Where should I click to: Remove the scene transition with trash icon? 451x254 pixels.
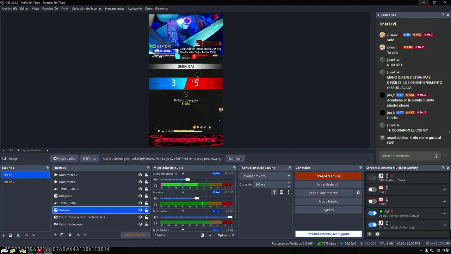282,192
